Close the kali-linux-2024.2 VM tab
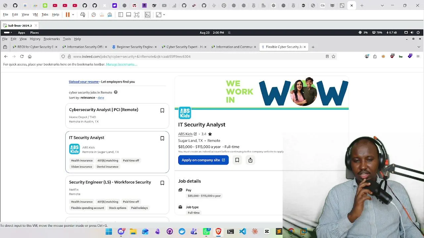The image size is (424, 238). [x=36, y=25]
